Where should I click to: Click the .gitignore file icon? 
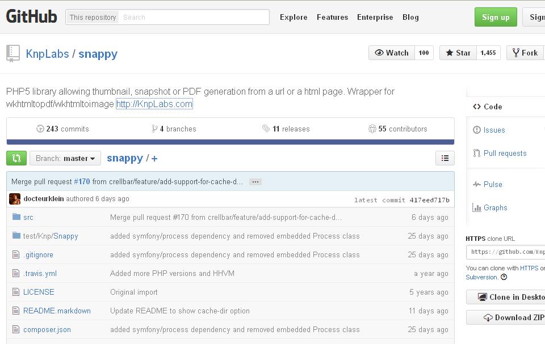(x=16, y=254)
